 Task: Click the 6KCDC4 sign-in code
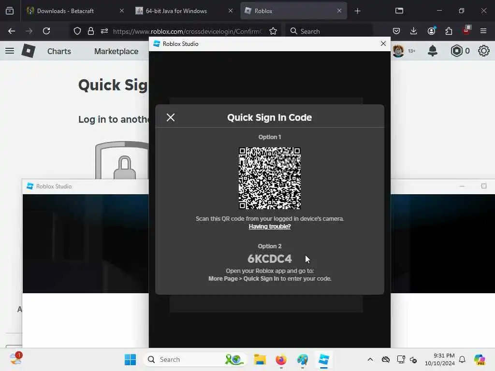pos(270,259)
